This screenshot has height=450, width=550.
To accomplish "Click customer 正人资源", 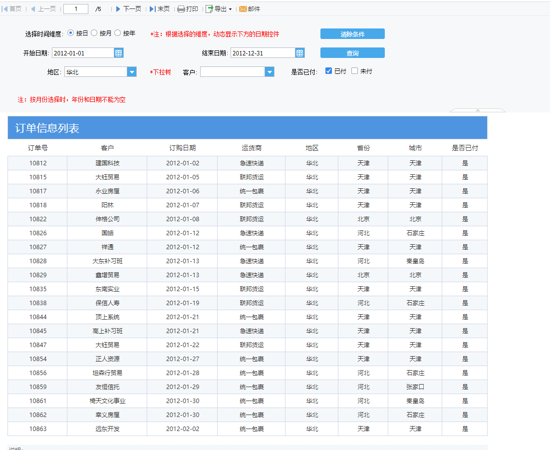I will pos(107,359).
